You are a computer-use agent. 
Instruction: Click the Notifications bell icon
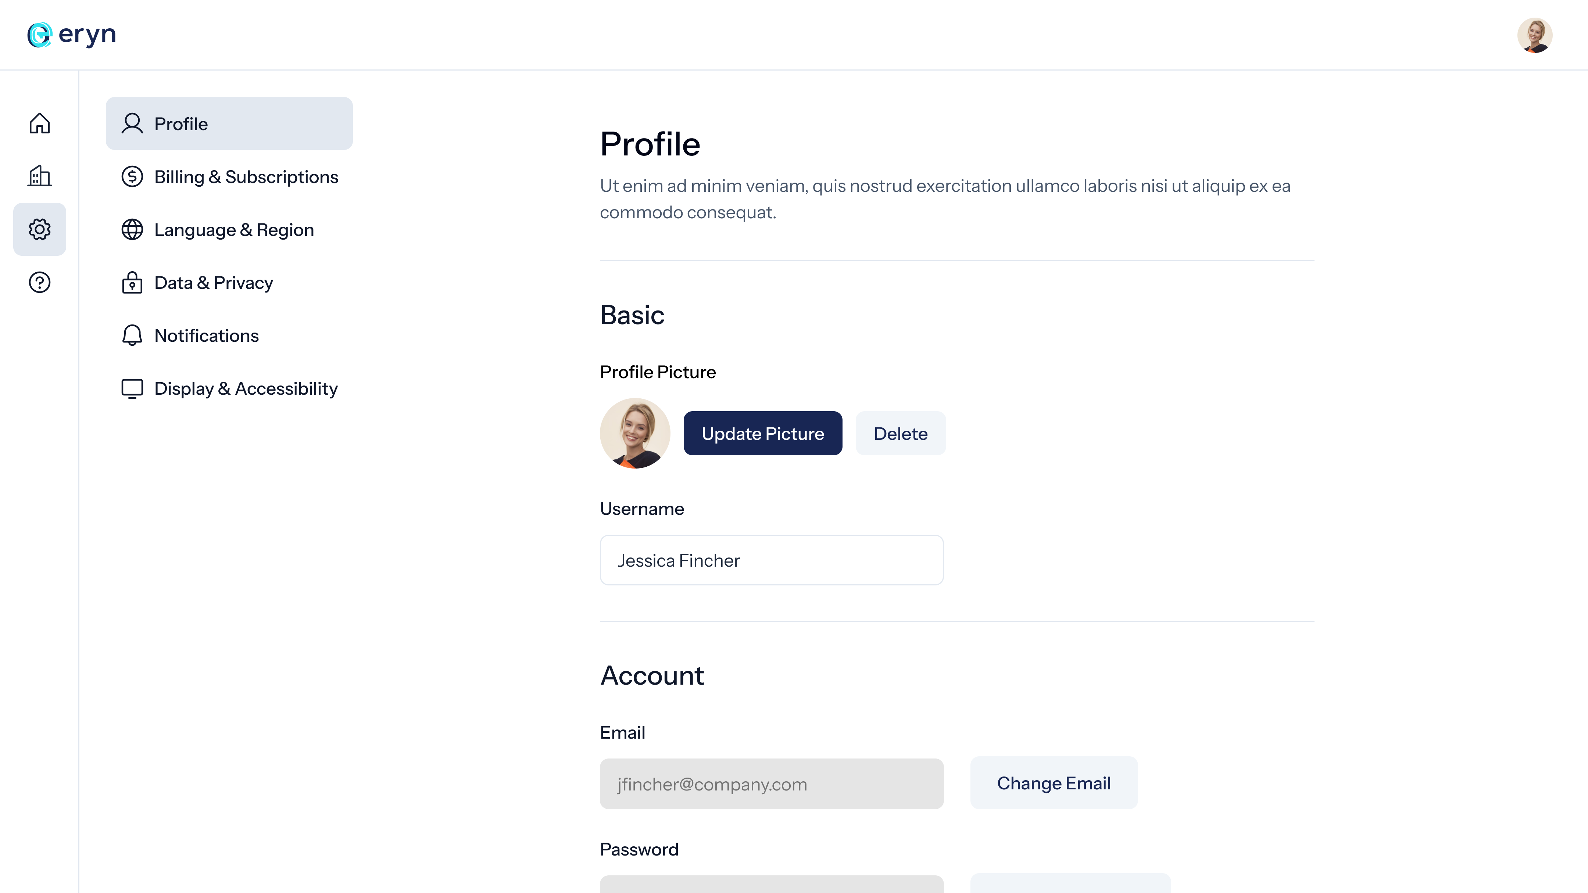pyautogui.click(x=132, y=336)
